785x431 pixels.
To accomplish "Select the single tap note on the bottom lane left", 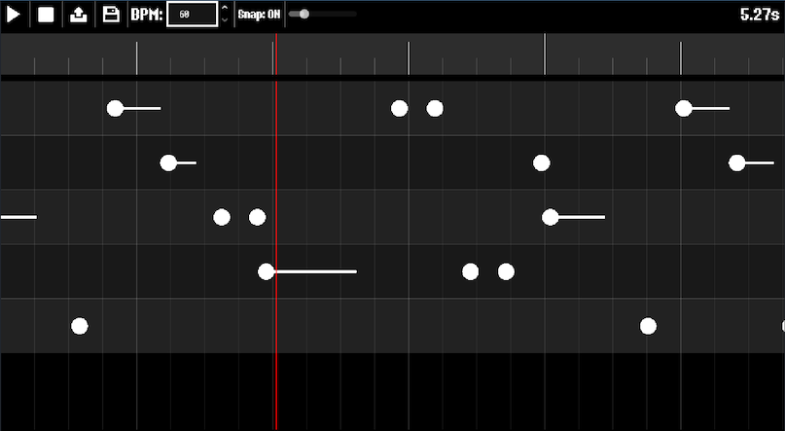I will tap(80, 326).
